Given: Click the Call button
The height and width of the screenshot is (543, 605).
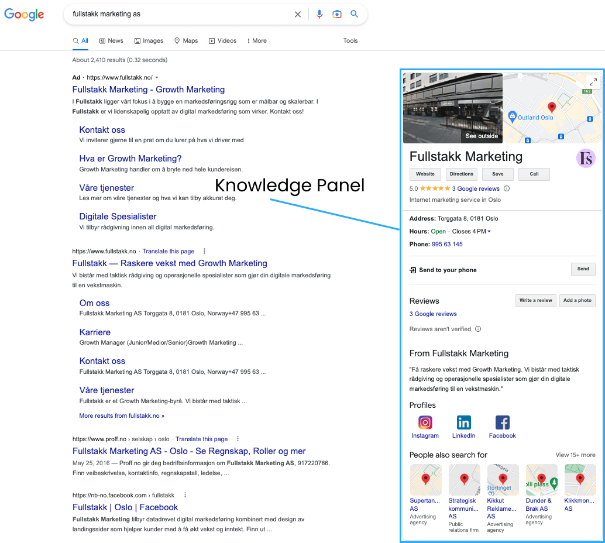Looking at the screenshot, I should [534, 174].
